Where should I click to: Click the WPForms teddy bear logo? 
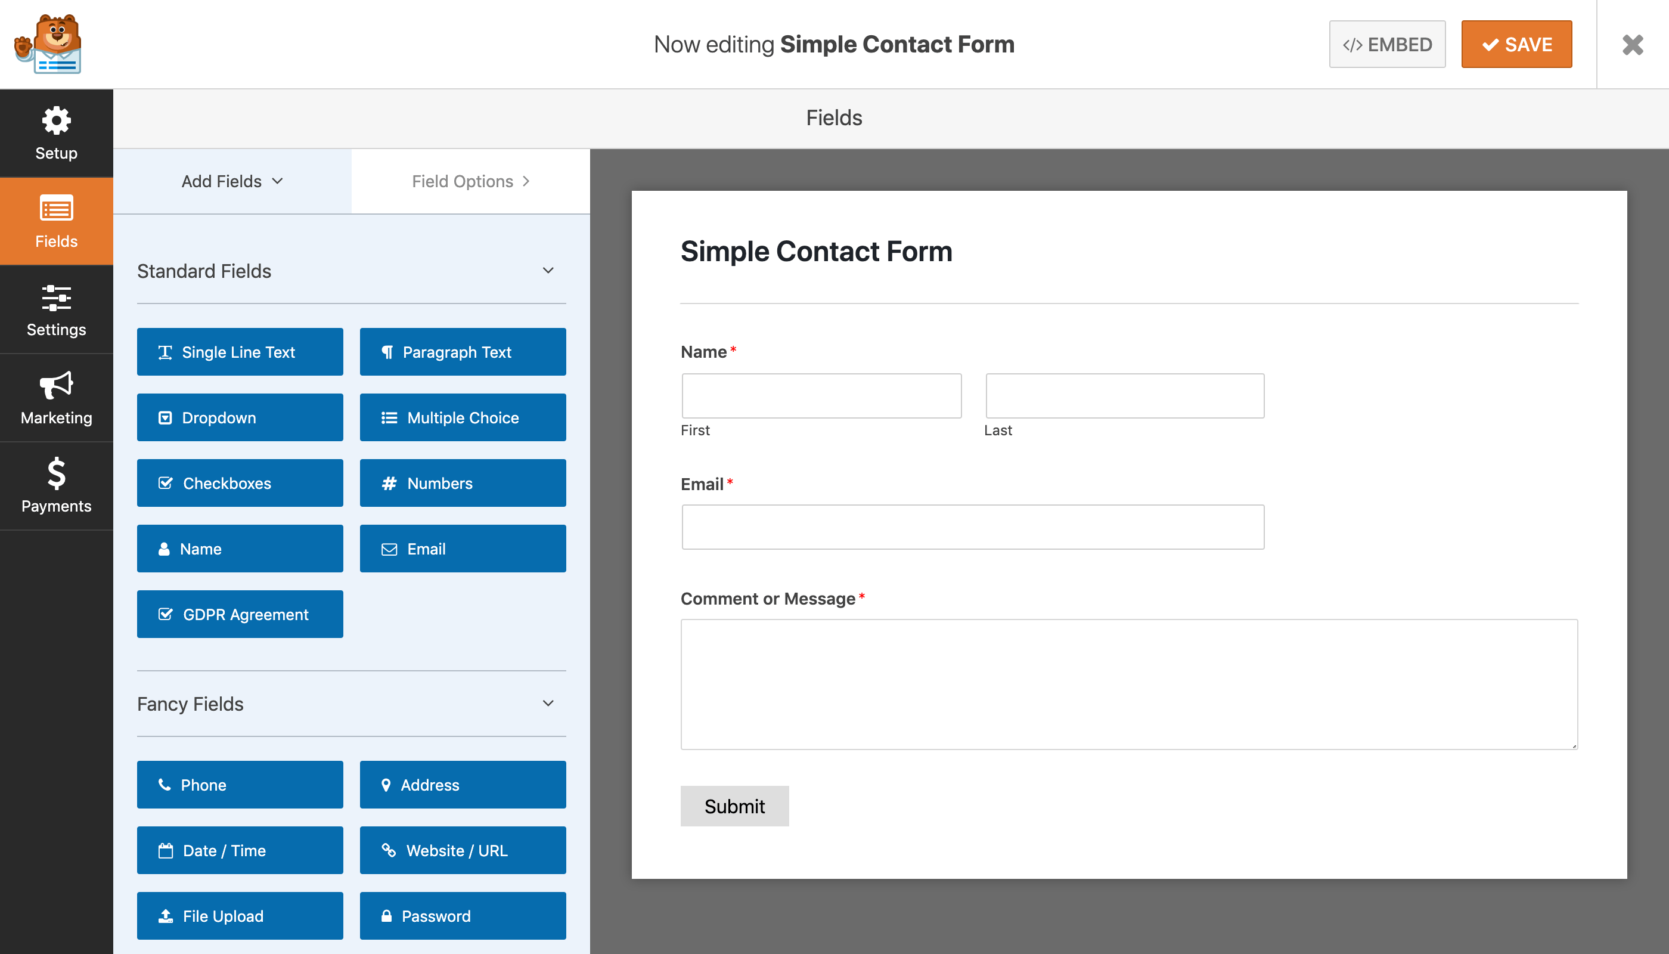(x=48, y=44)
